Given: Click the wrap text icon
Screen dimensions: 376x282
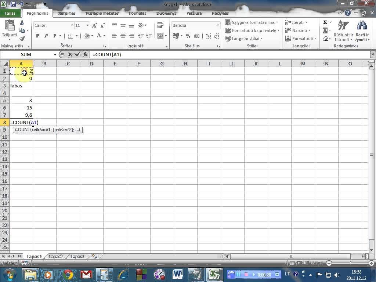Looking at the screenshot, I should [x=160, y=25].
